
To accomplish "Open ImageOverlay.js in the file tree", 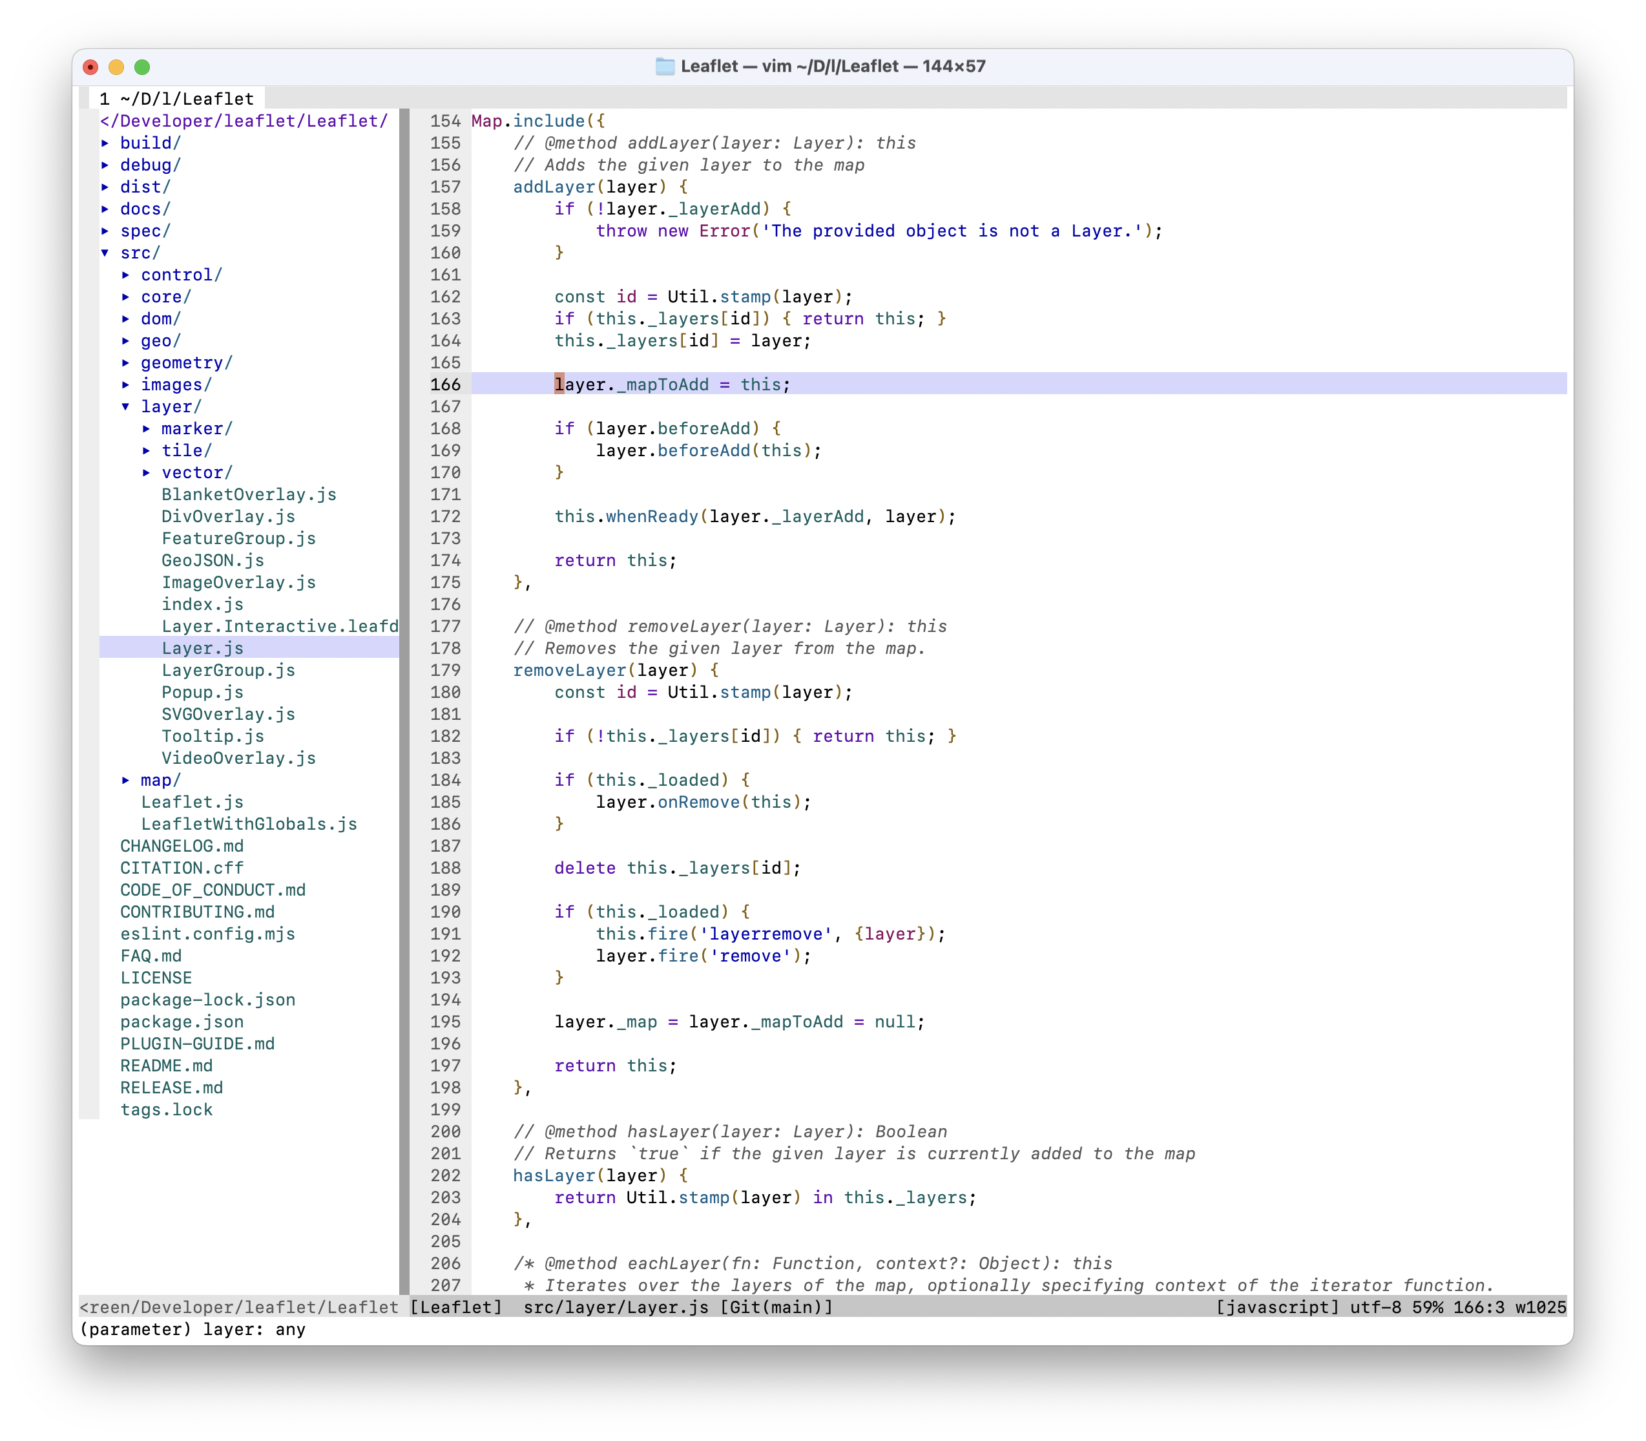I will [x=239, y=582].
